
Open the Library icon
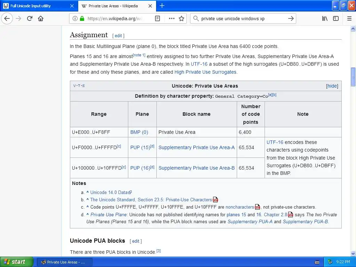tap(325, 19)
